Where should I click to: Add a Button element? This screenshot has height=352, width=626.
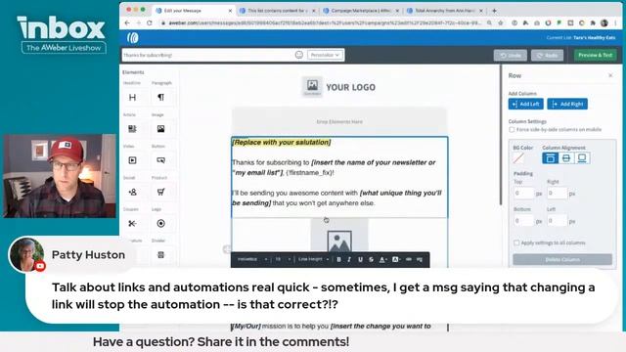[160, 160]
